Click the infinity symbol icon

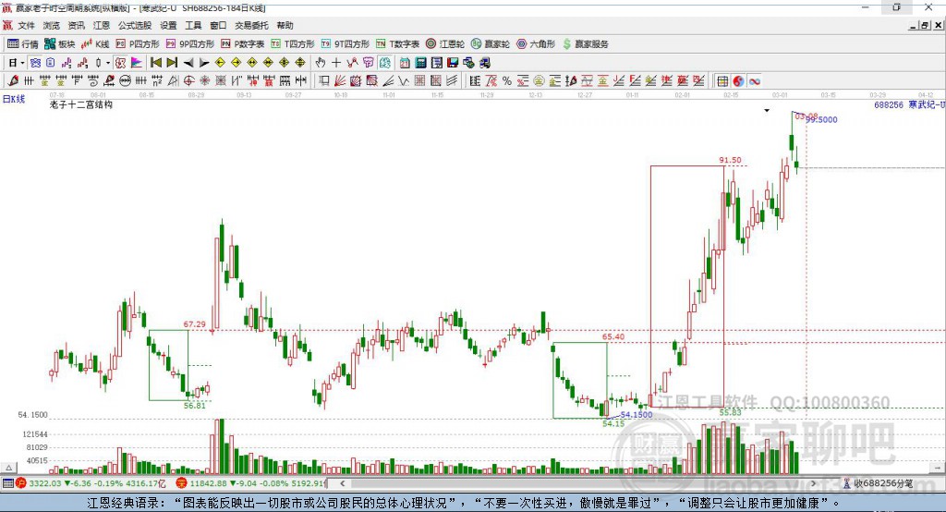tap(754, 81)
